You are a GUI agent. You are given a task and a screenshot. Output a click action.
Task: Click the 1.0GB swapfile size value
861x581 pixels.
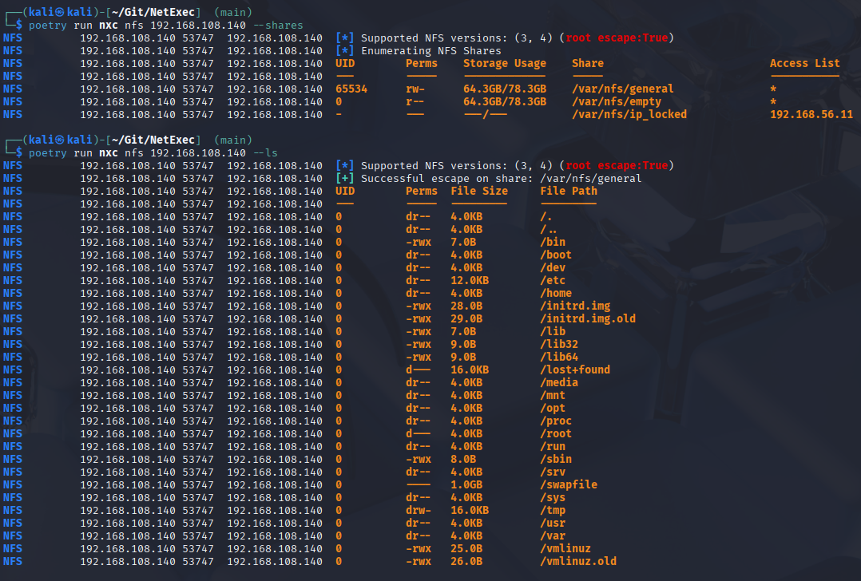[466, 484]
